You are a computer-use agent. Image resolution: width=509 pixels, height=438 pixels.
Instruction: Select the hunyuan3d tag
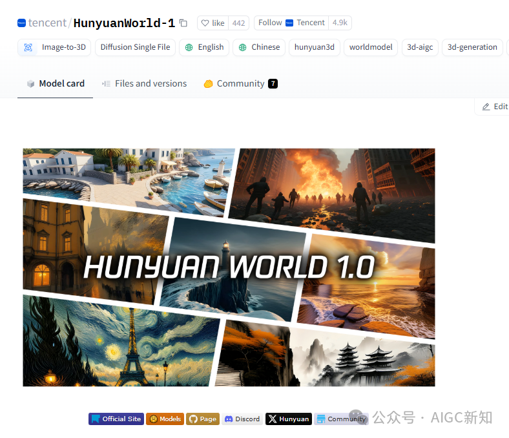tap(314, 47)
